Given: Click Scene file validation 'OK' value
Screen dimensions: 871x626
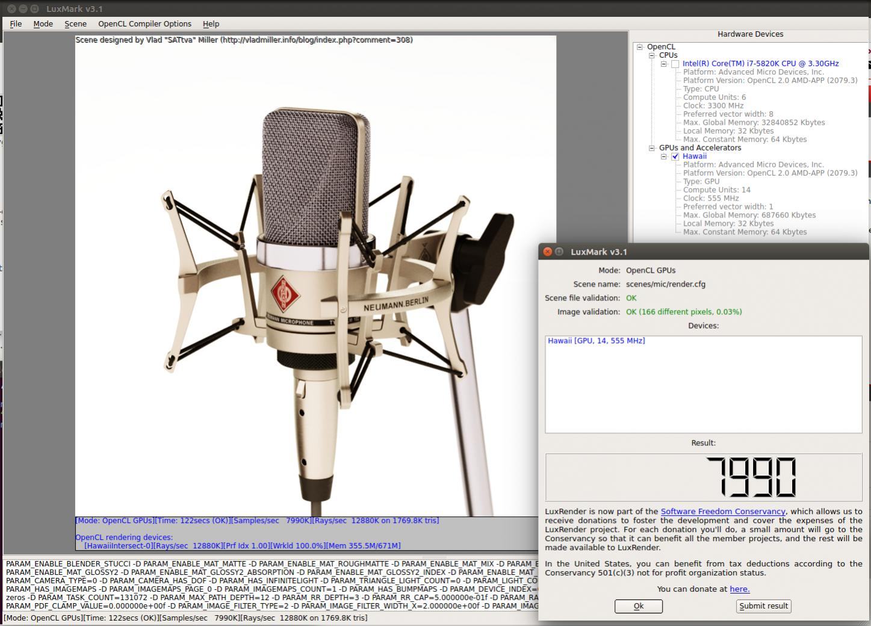Looking at the screenshot, I should pos(631,298).
